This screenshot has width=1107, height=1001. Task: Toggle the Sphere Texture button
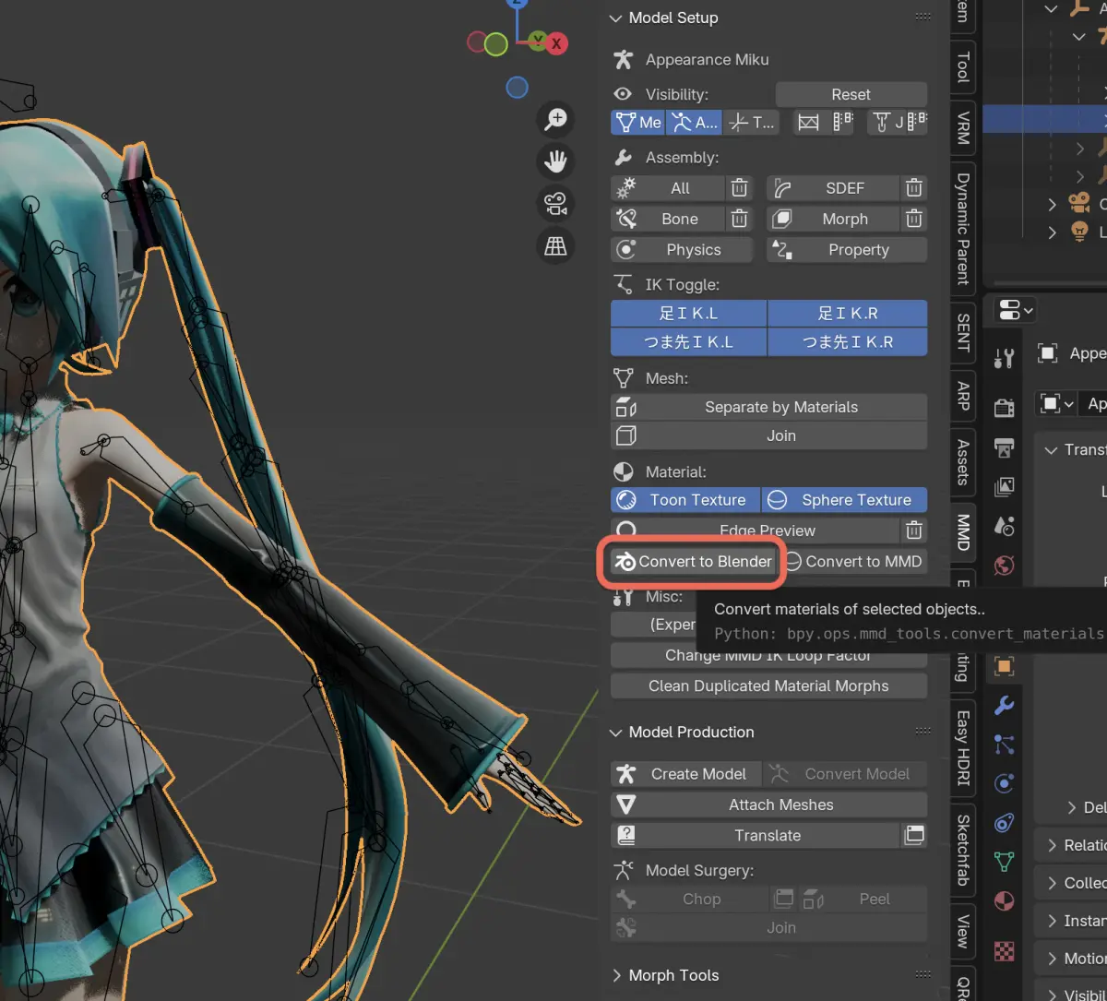tap(844, 500)
